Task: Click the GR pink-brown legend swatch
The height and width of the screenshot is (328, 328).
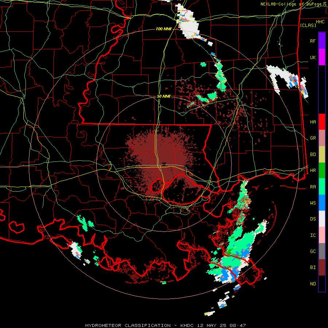Action: 322,138
